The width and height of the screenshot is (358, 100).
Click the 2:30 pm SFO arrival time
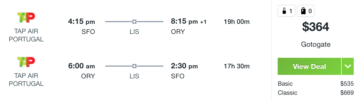point(184,66)
